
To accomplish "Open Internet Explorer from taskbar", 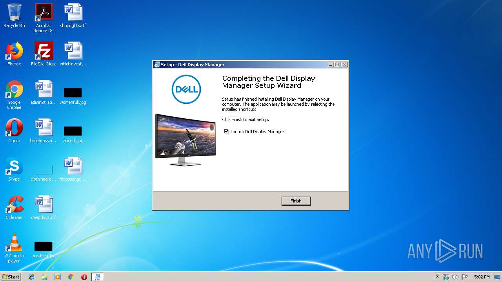I will 31,277.
